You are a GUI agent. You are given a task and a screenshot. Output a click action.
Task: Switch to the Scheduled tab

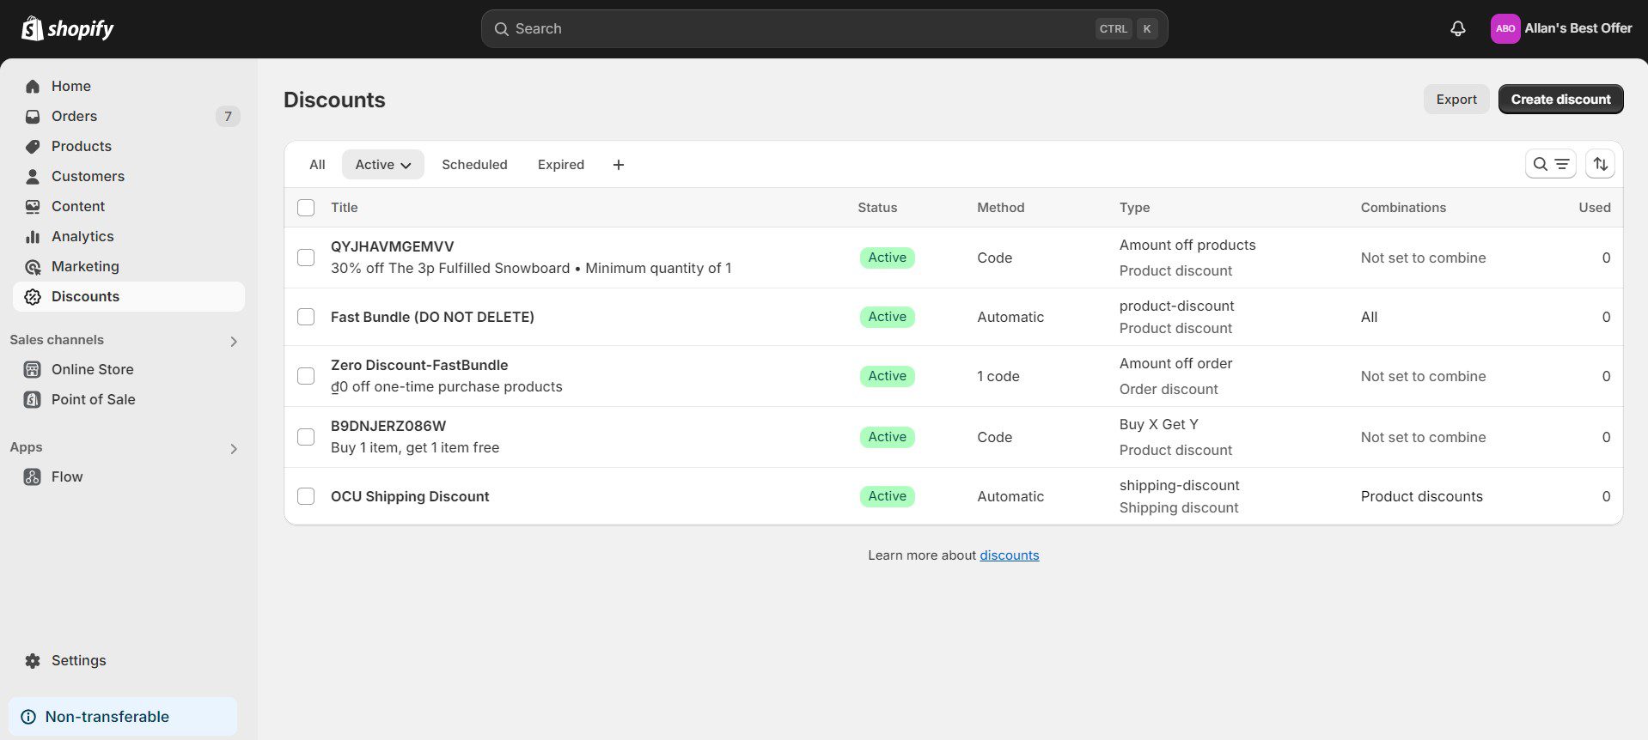pos(474,165)
